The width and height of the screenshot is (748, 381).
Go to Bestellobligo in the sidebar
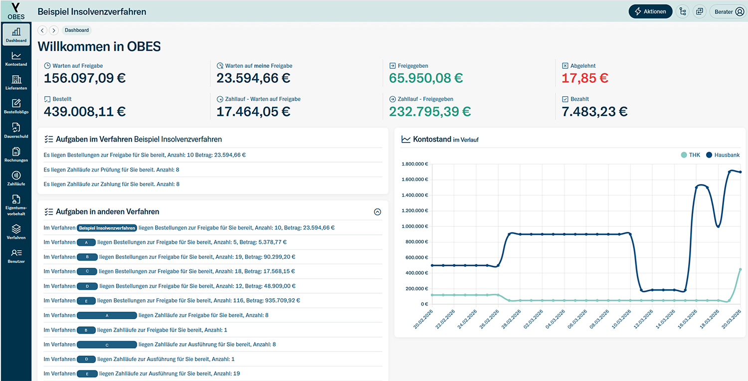[x=16, y=106]
